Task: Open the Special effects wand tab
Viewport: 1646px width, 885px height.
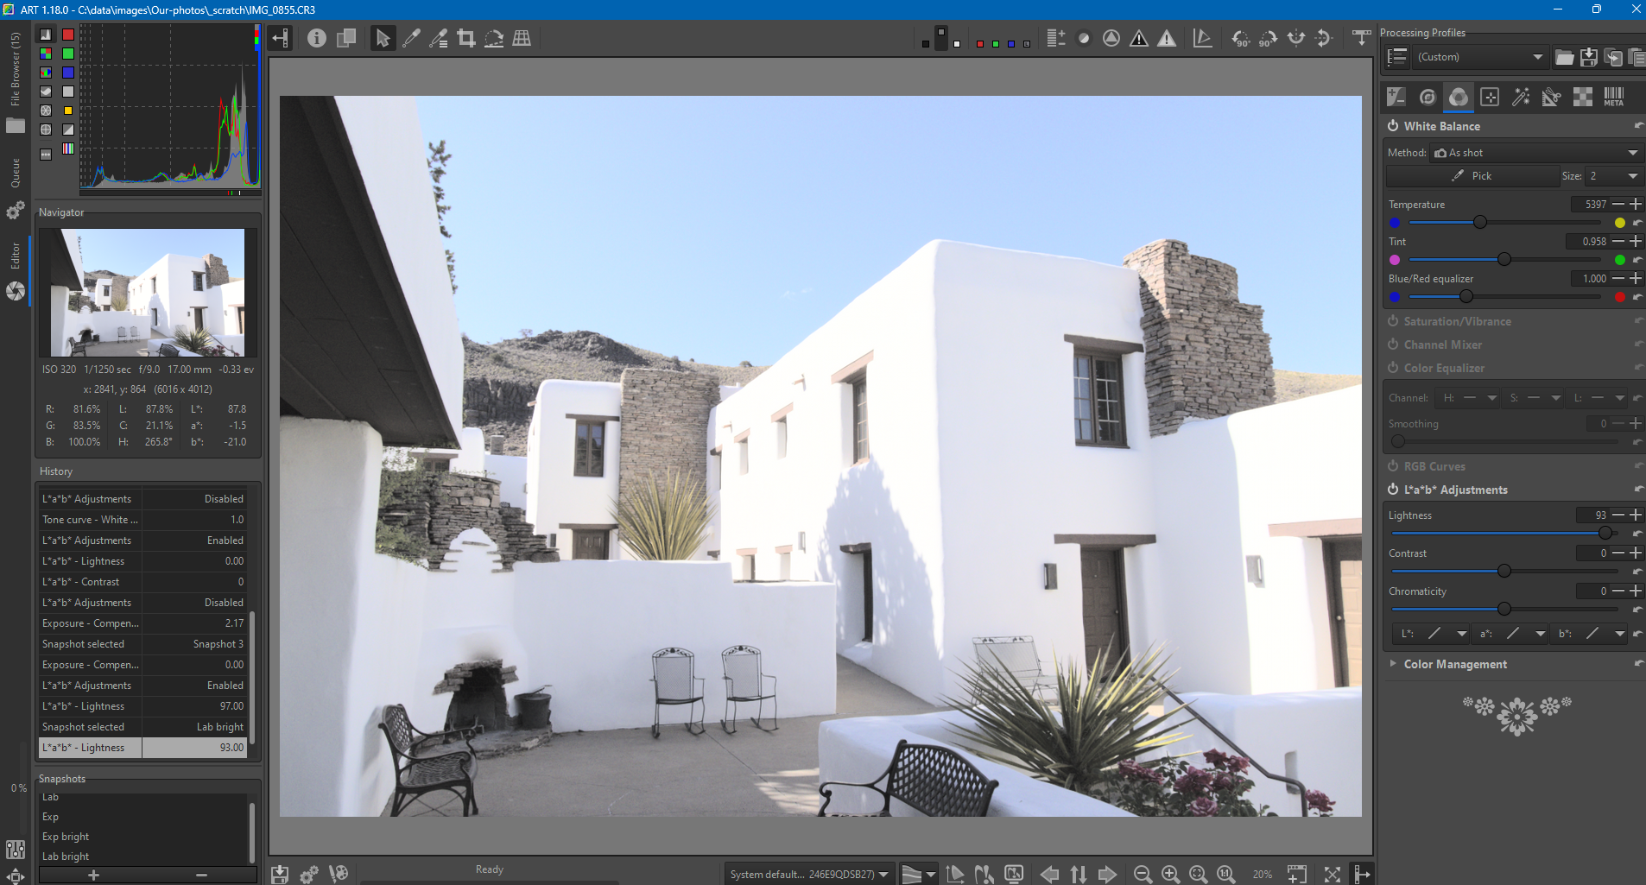Action: coord(1521,97)
